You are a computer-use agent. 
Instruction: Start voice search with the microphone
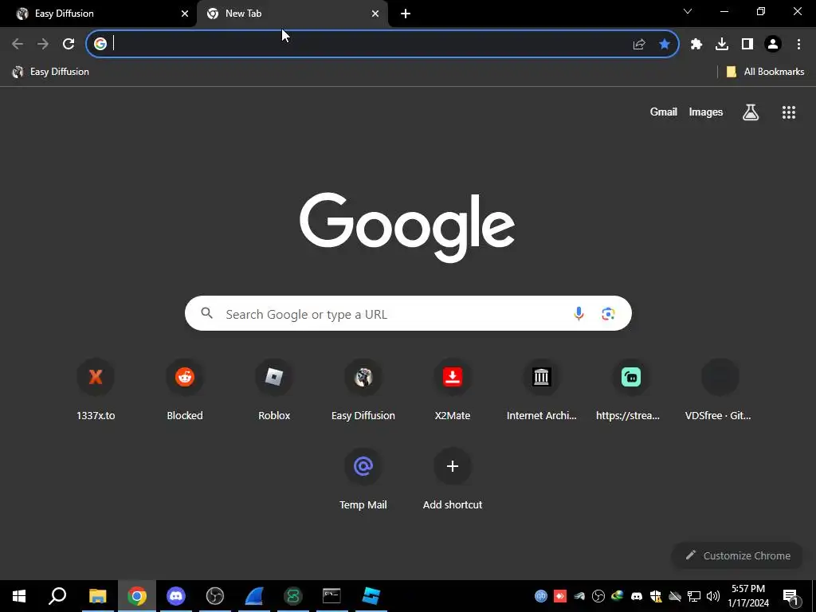(579, 313)
